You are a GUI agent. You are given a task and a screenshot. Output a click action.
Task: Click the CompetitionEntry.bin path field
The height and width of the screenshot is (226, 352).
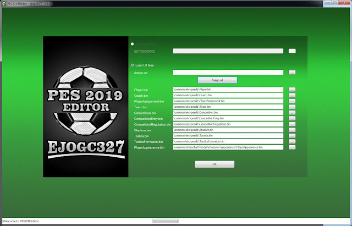point(228,118)
